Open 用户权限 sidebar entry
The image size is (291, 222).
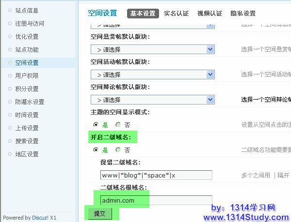point(26,75)
